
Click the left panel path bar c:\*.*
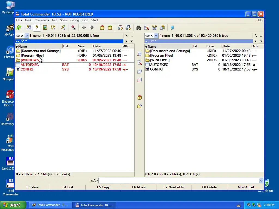[x=69, y=41]
